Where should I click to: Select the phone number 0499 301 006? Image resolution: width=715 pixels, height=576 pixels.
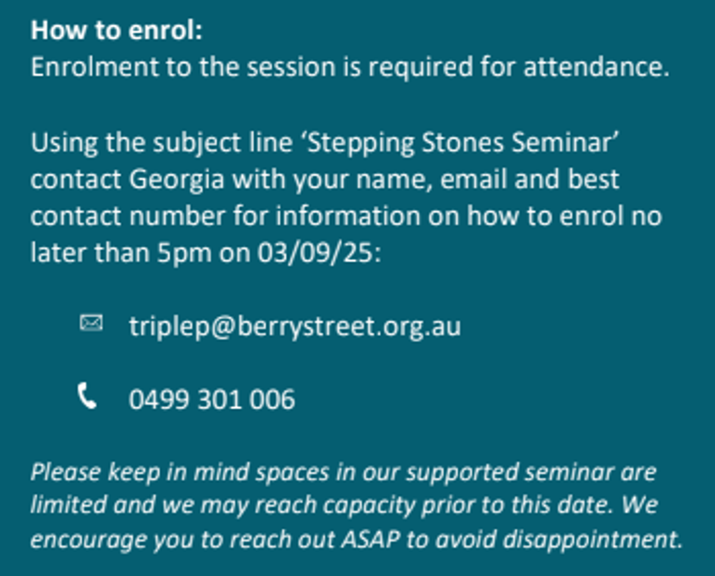click(x=212, y=400)
